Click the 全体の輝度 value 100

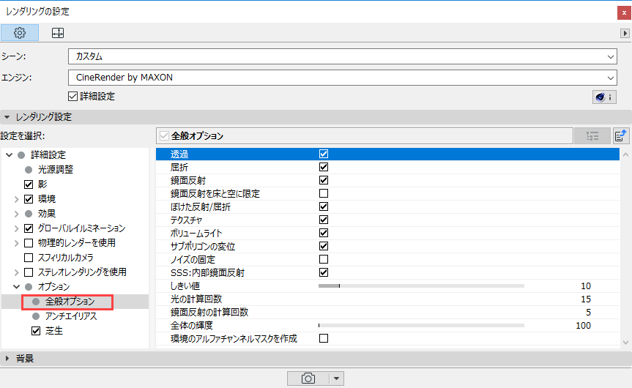583,326
